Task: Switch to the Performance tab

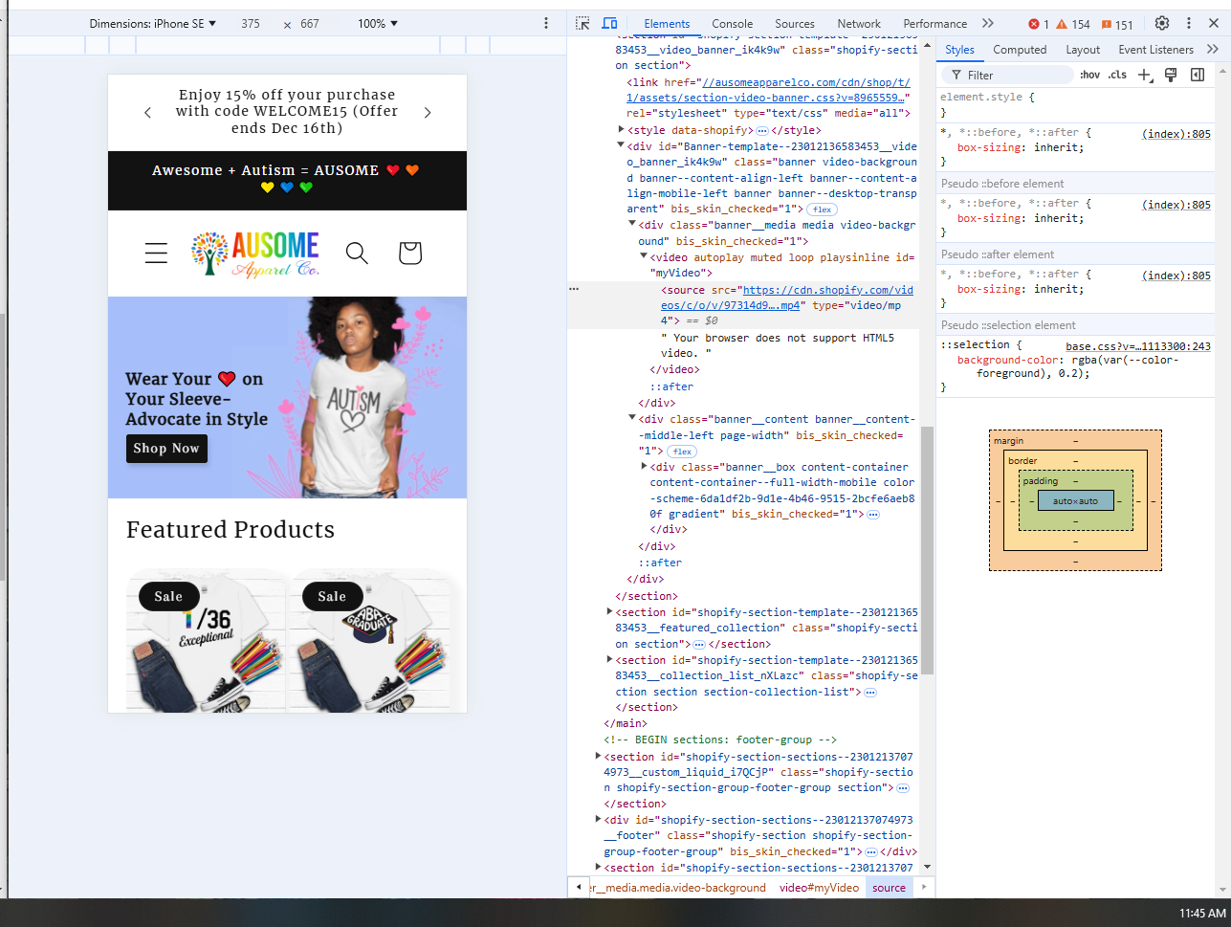Action: click(935, 24)
